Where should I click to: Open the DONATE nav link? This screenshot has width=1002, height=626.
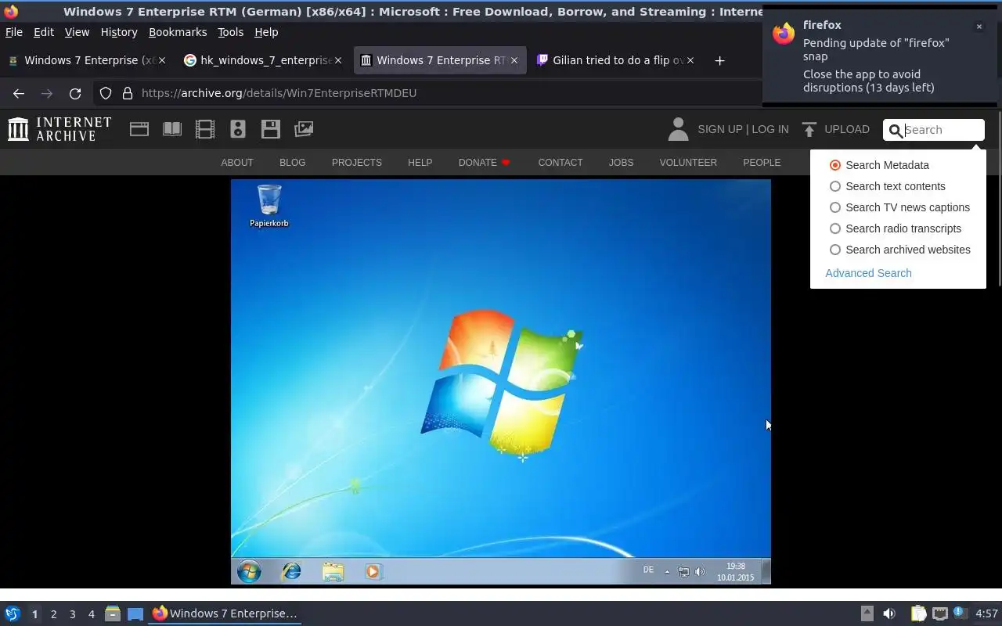coord(484,163)
